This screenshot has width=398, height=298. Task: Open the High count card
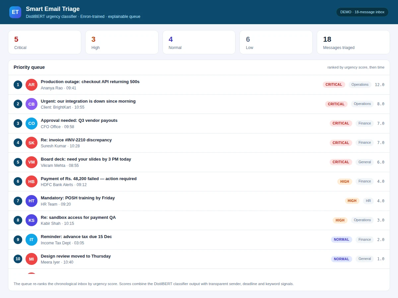122,42
